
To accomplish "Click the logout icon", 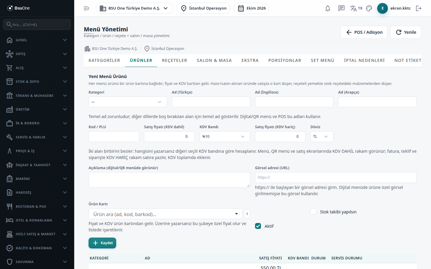I will (419, 8).
